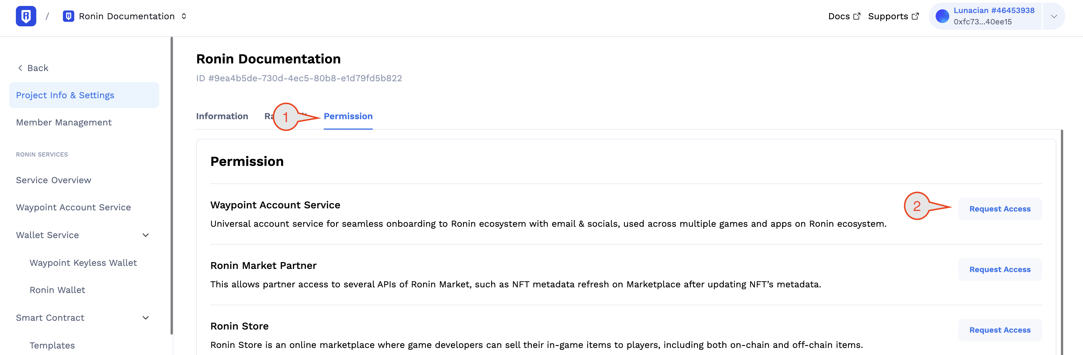Open Waypoint Keyless Wallet item
This screenshot has width=1083, height=355.
(x=83, y=263)
